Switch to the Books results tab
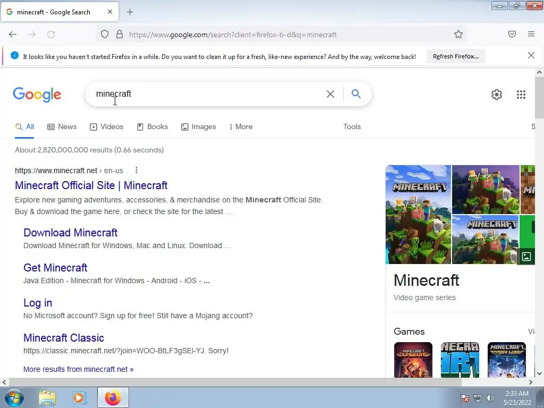The image size is (544, 408). pos(152,126)
